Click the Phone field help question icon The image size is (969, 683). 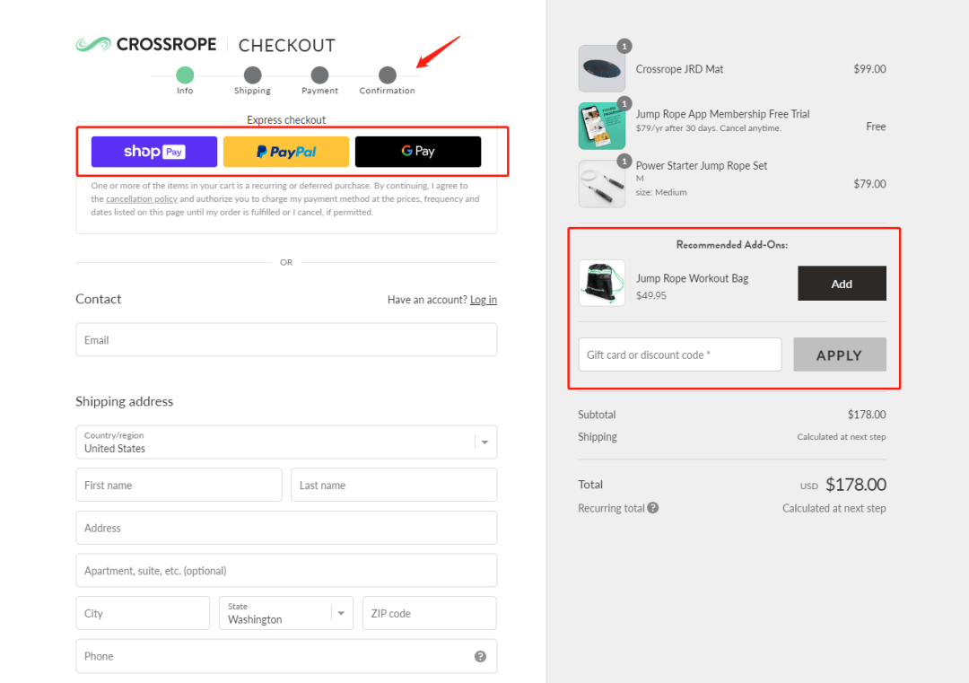pyautogui.click(x=480, y=656)
